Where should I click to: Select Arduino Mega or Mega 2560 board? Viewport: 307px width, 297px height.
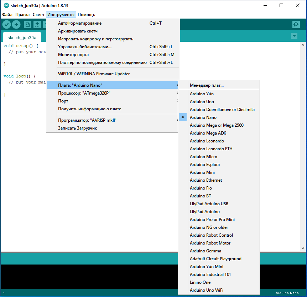pyautogui.click(x=217, y=125)
